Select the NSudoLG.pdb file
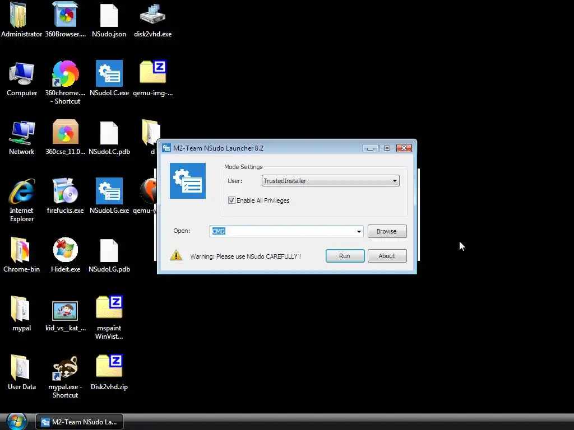 [x=109, y=250]
